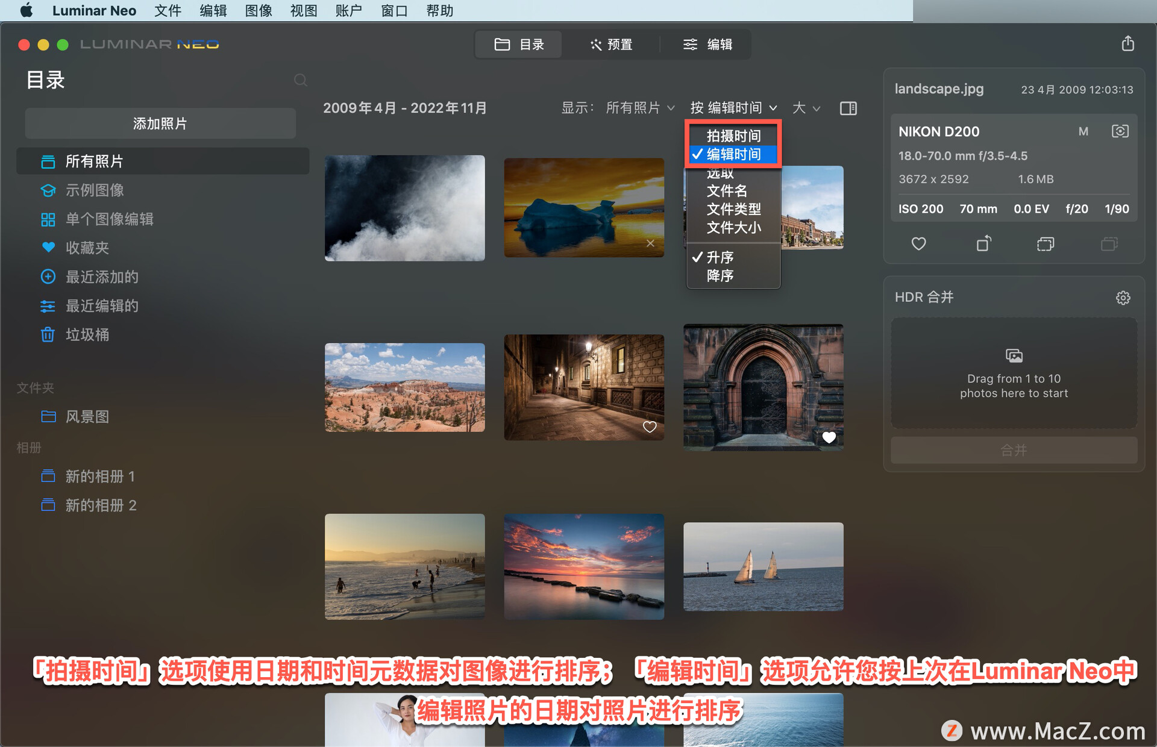The width and height of the screenshot is (1157, 747).
Task: Click the NIKON D200 camera label
Action: [939, 131]
